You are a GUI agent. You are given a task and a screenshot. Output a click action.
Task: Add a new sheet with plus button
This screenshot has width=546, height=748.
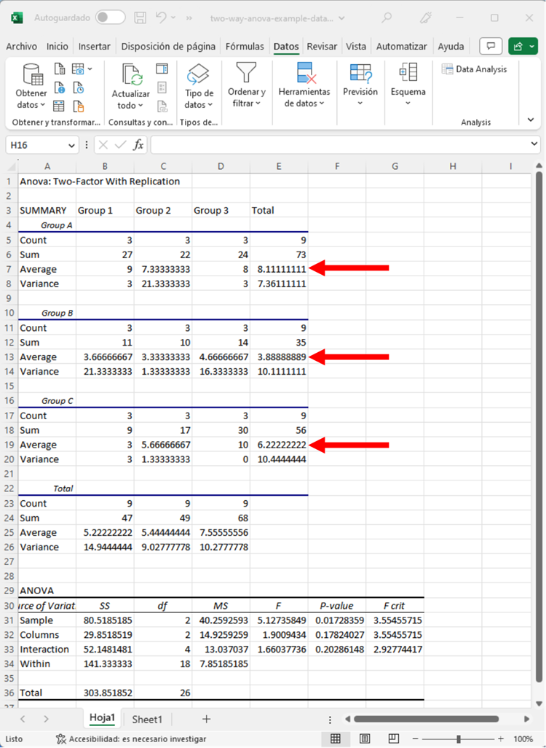[206, 719]
